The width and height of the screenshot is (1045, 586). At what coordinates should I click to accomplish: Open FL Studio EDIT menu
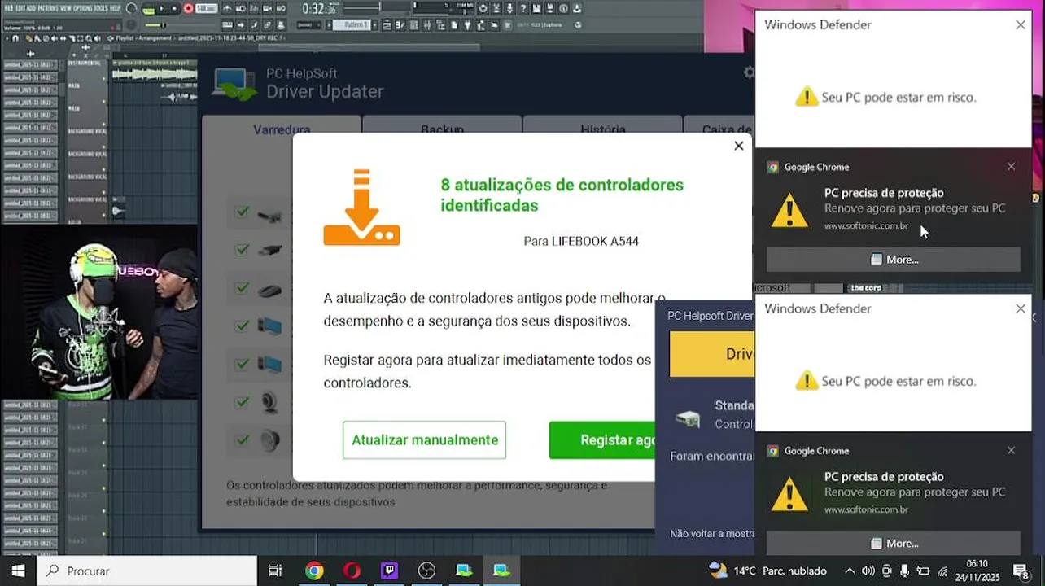tap(19, 8)
